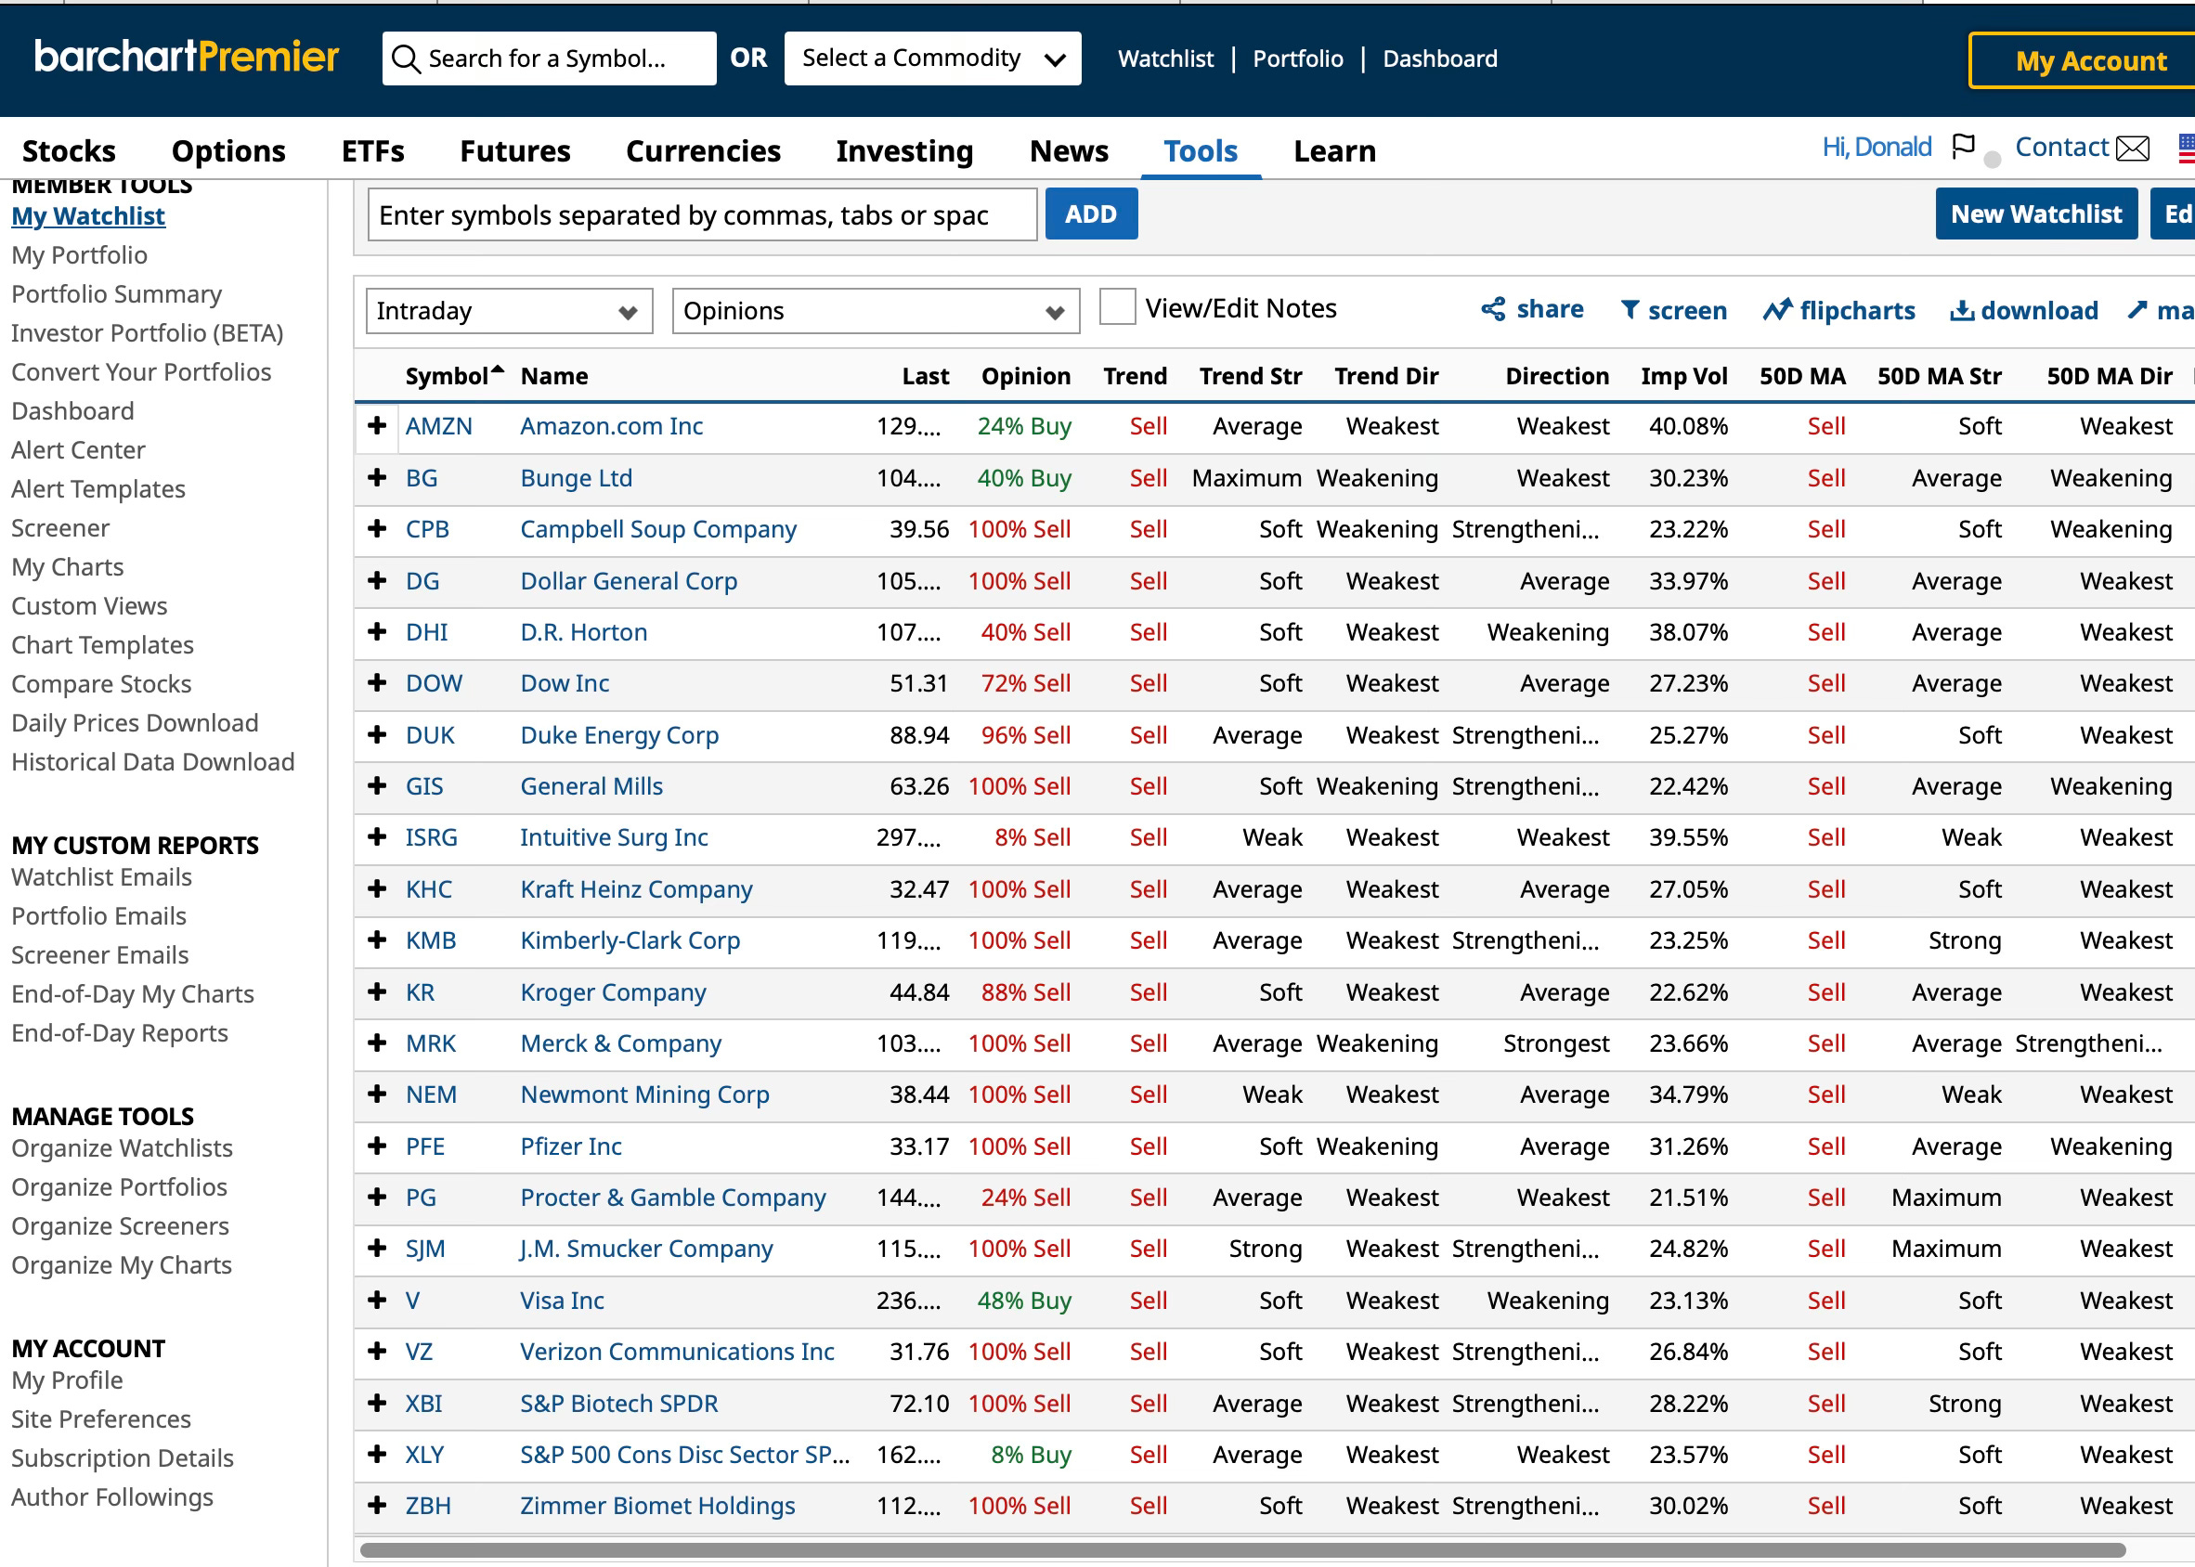Expand the KMB row plus icon
This screenshot has height=1567, width=2195.
click(377, 940)
